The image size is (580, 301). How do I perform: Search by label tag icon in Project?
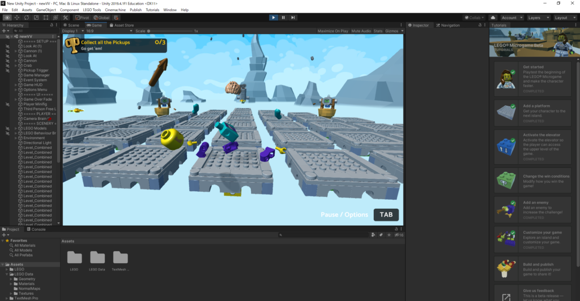click(x=381, y=235)
